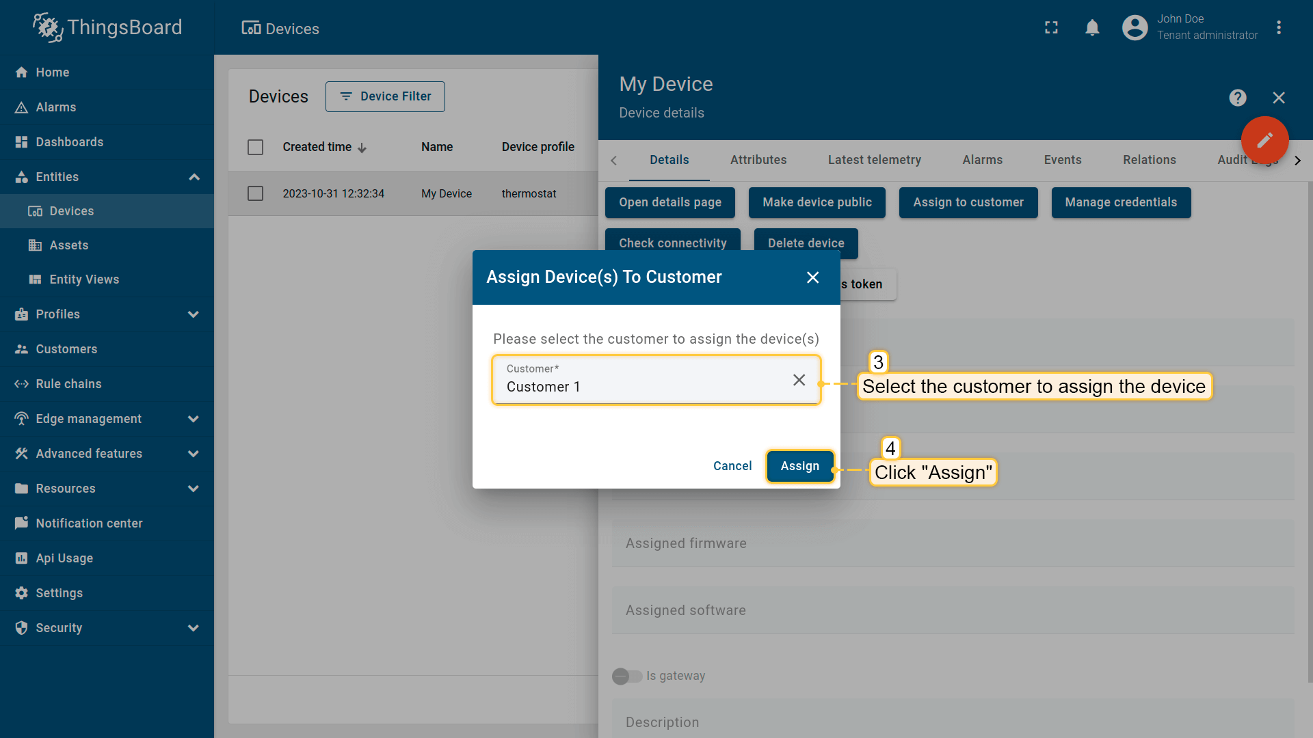Switch to the Attributes tab
The height and width of the screenshot is (738, 1313).
click(x=758, y=160)
